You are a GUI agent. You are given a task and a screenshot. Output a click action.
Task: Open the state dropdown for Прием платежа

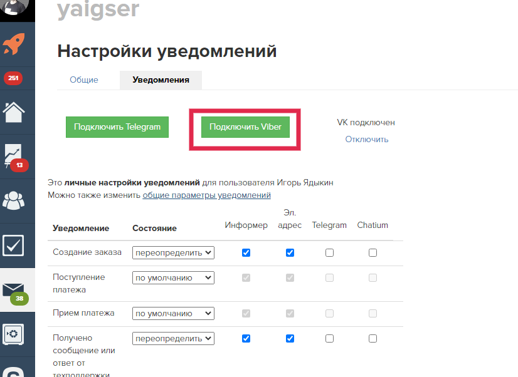click(x=174, y=313)
